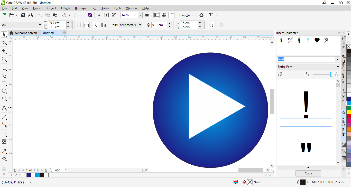Toggle the Show Rulers button

156,15
